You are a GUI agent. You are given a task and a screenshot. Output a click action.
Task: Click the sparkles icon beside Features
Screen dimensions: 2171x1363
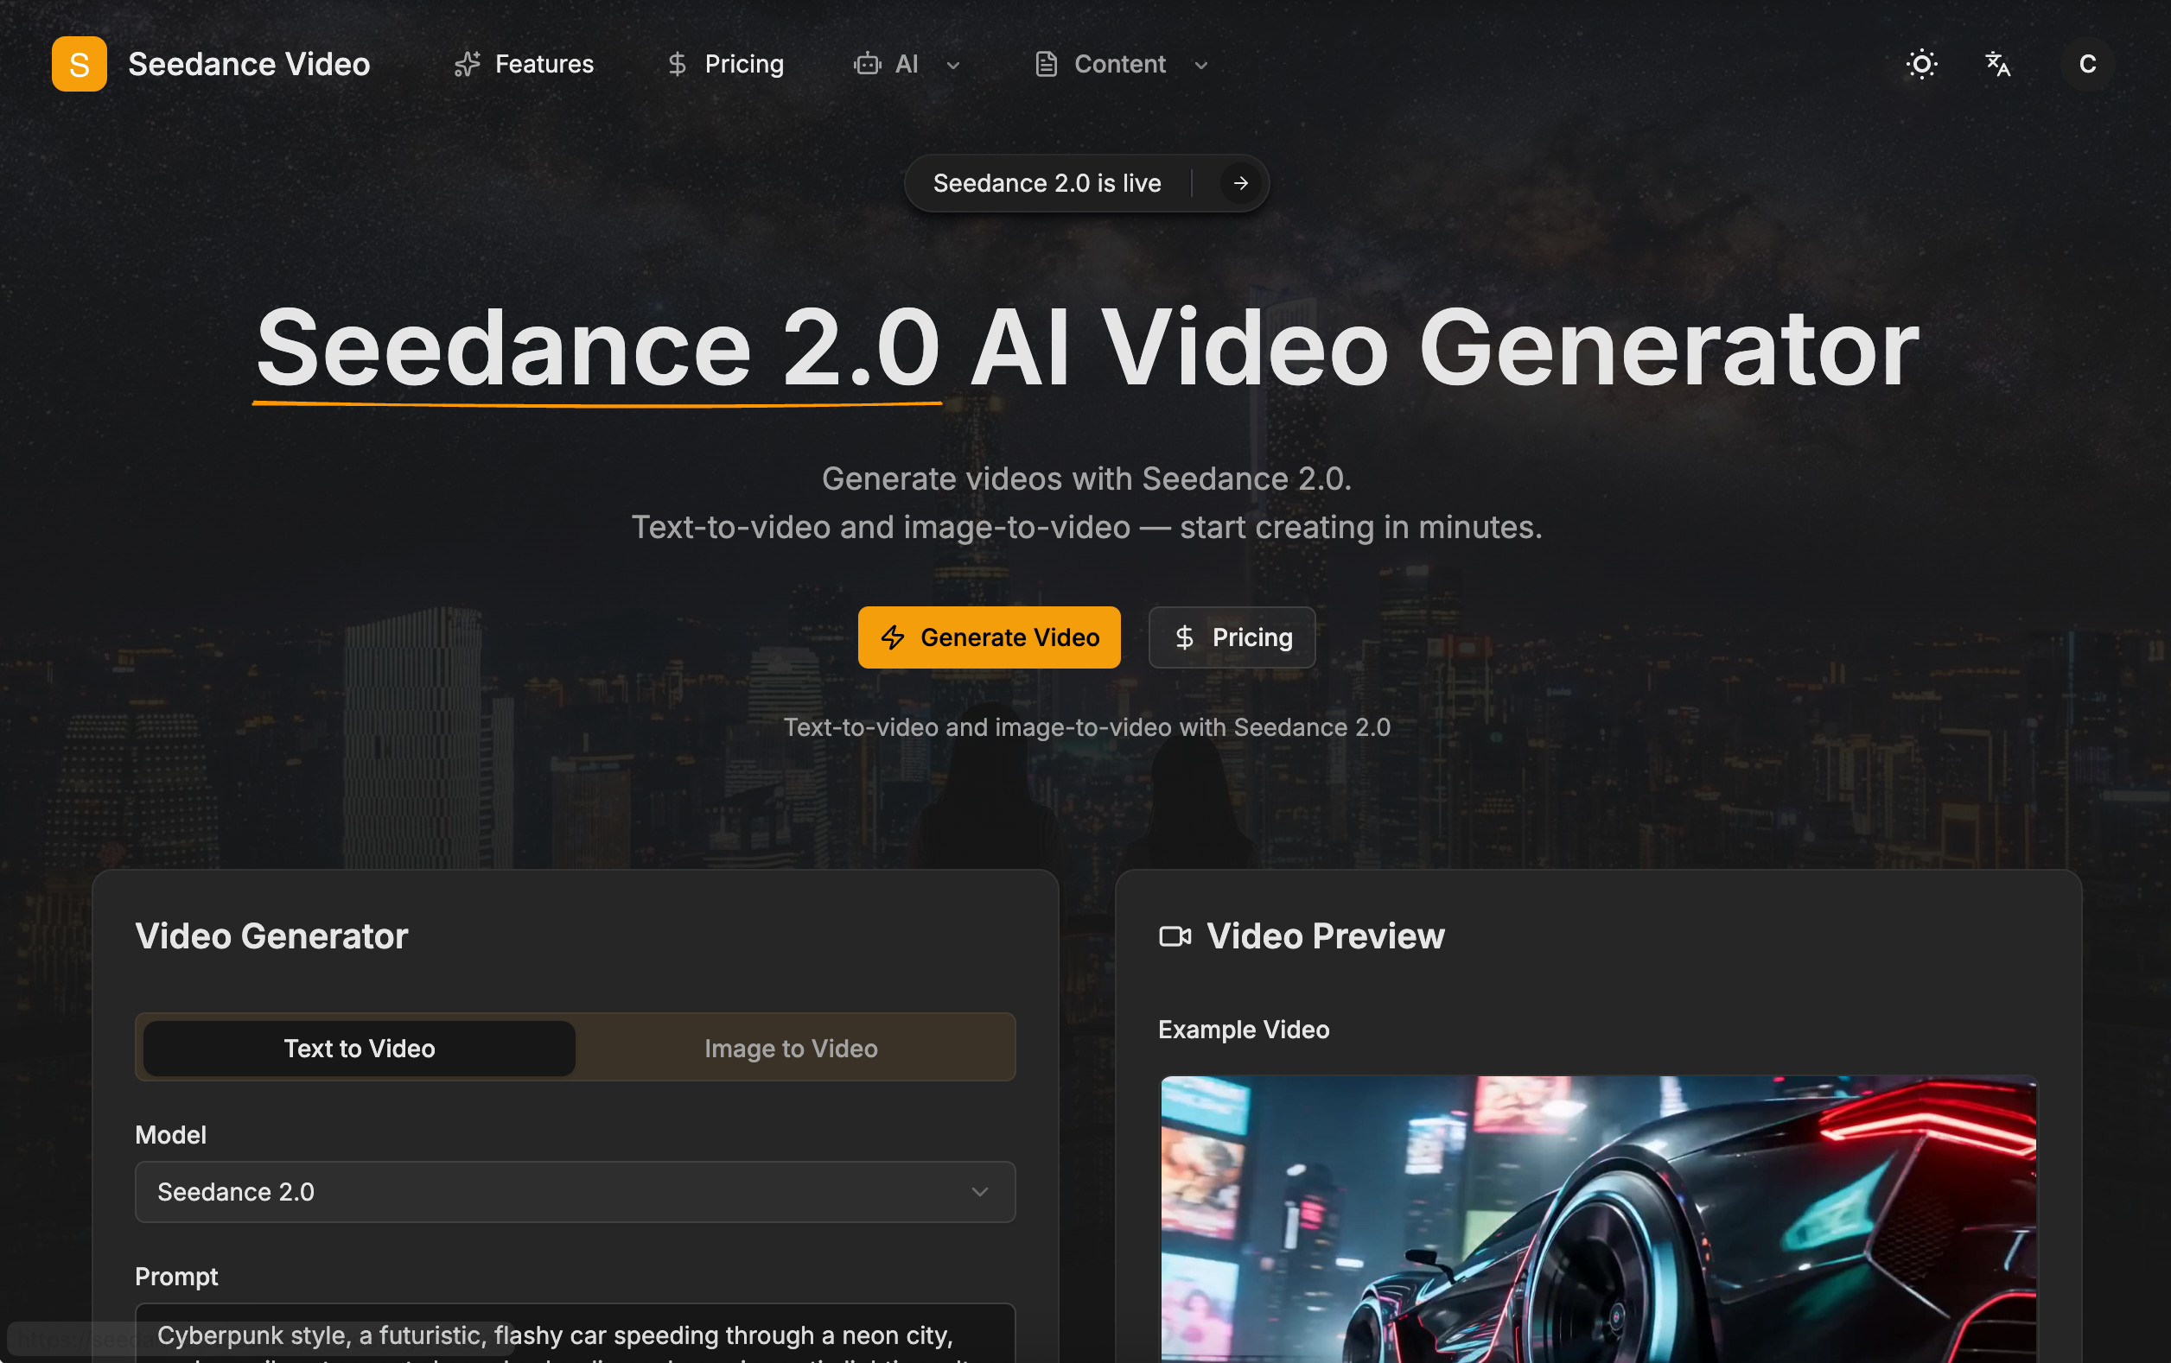point(466,64)
